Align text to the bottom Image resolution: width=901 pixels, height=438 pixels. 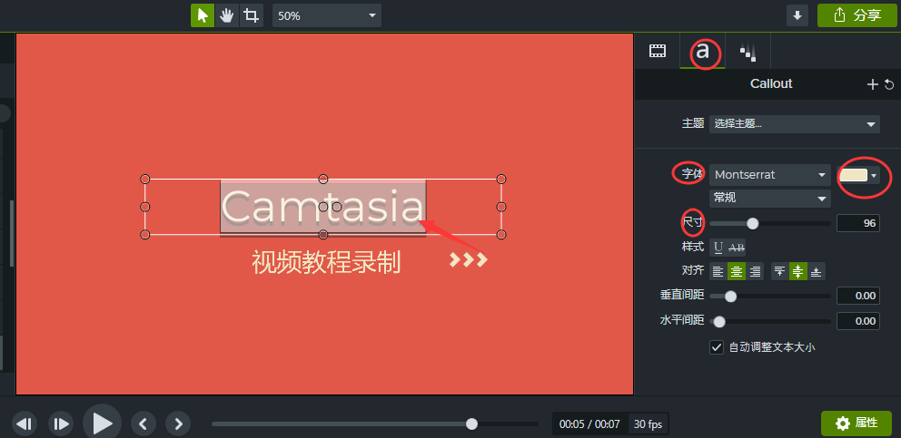[816, 271]
